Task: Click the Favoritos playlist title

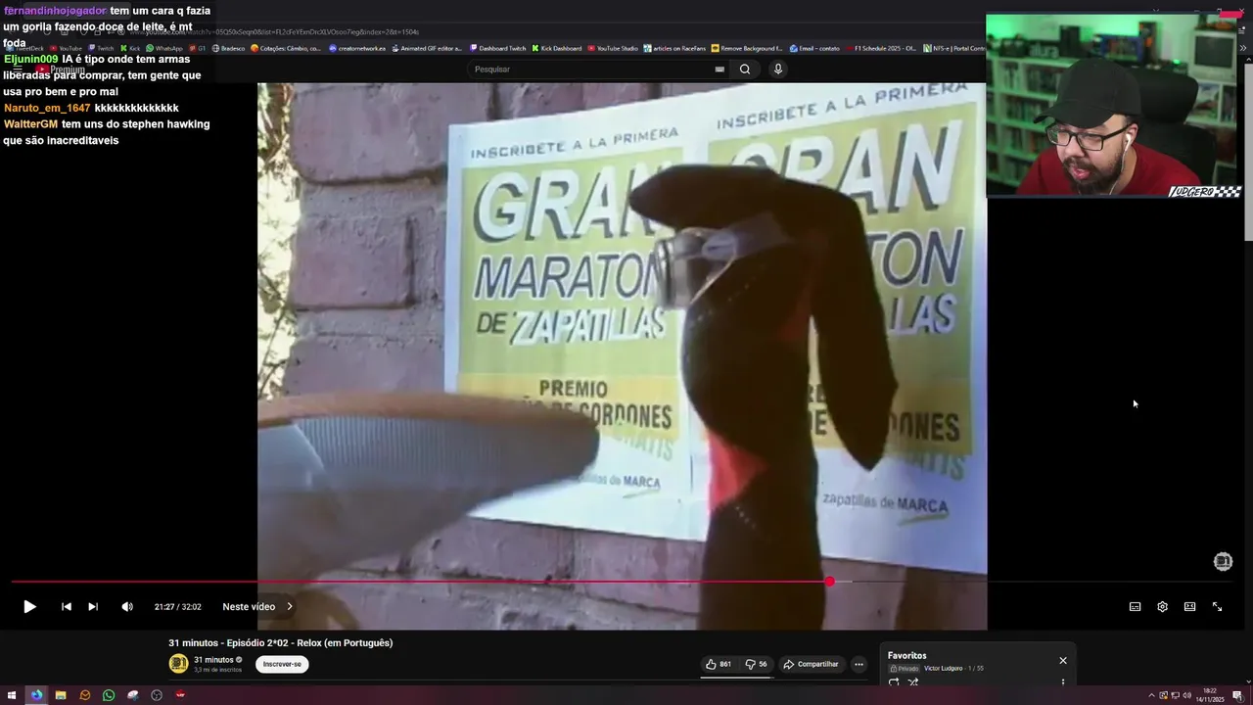Action: point(906,655)
